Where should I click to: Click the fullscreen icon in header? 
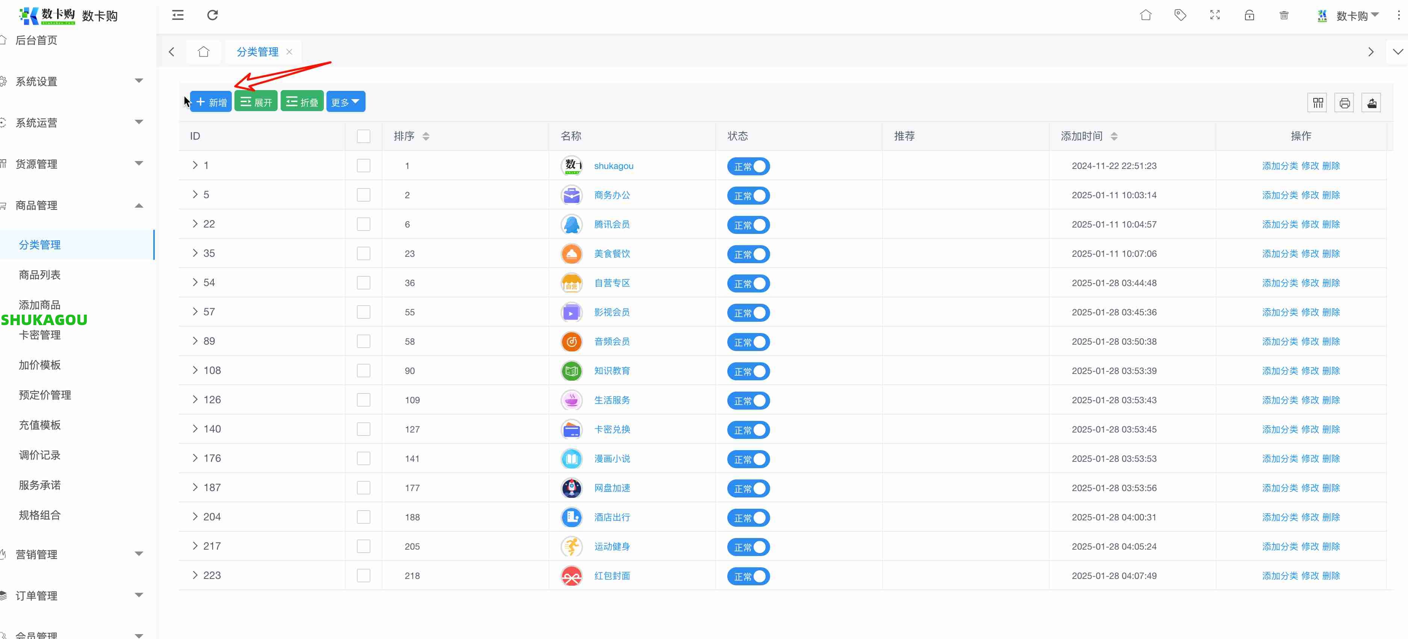[1215, 15]
